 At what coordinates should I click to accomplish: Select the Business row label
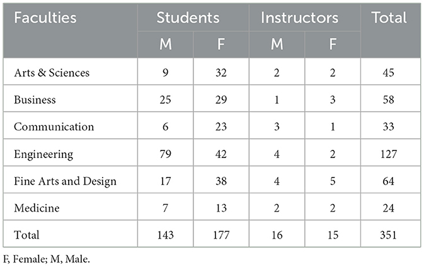pos(35,99)
